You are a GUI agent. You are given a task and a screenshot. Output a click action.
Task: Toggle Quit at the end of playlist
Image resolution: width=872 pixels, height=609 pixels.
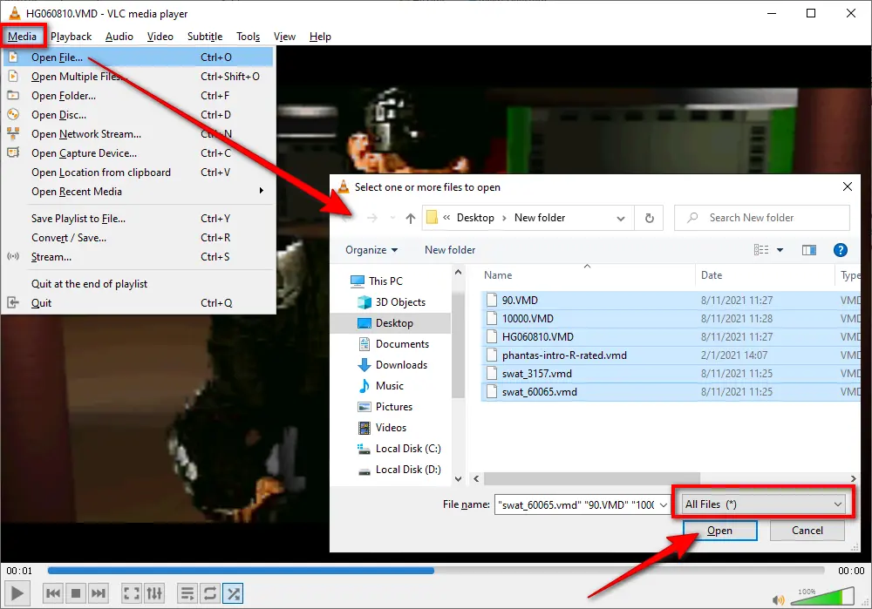tap(138, 283)
